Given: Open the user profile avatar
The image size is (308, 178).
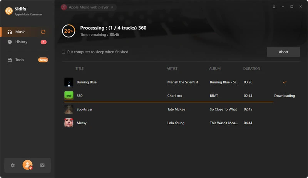Looking at the screenshot, I should coord(27,165).
